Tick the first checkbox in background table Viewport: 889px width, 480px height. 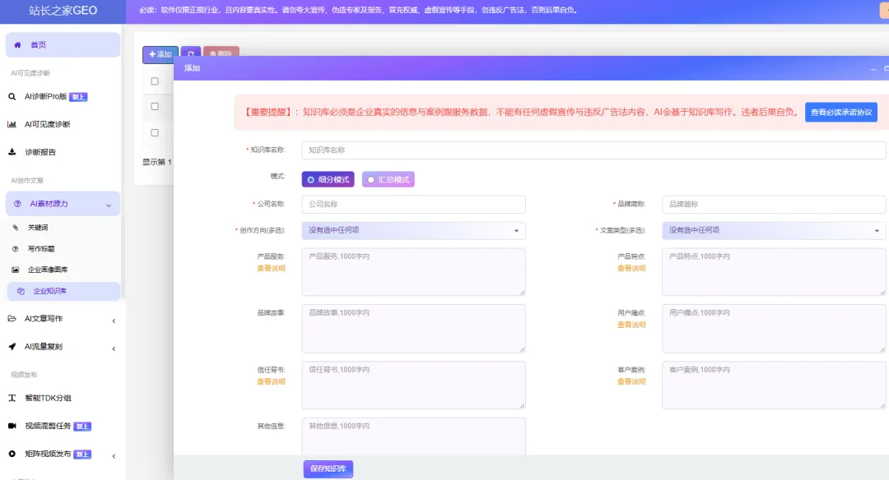tap(154, 81)
